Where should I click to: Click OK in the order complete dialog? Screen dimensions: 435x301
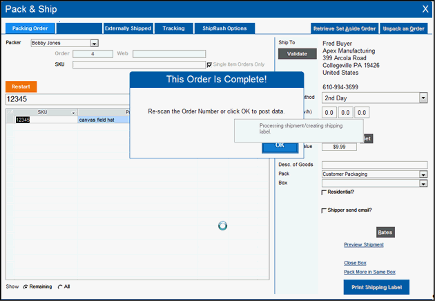tap(279, 145)
